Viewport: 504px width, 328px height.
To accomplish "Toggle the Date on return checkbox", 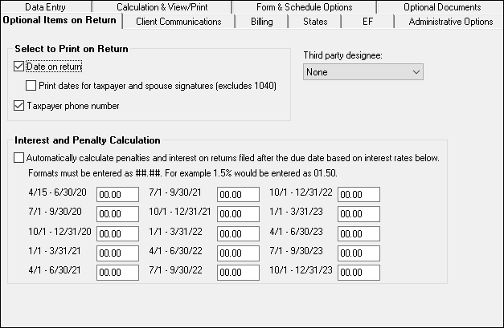I will [20, 67].
